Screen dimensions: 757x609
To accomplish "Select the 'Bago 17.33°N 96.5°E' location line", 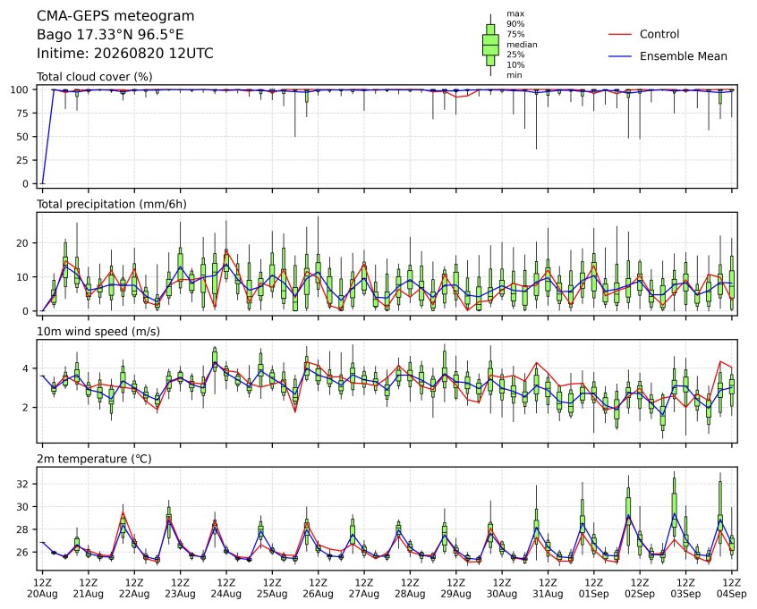I will 110,35.
